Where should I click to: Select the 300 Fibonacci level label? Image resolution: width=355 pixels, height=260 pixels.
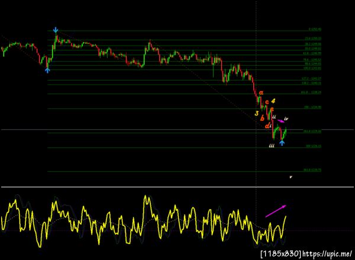pyautogui.click(x=314, y=146)
